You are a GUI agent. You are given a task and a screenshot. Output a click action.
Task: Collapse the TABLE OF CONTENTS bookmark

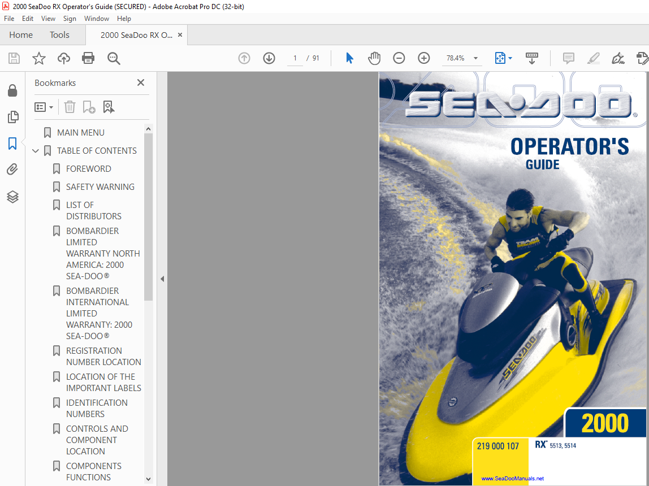click(x=36, y=151)
